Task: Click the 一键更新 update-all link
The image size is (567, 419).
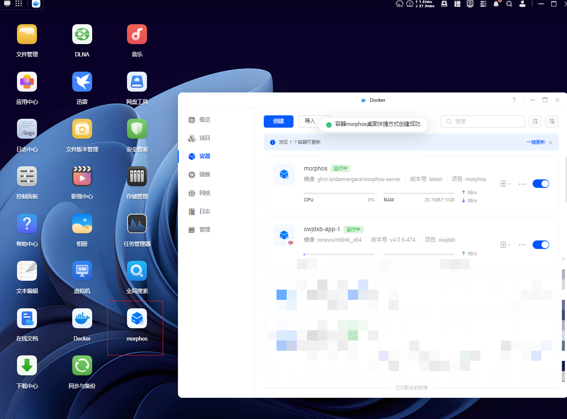Action: point(536,142)
